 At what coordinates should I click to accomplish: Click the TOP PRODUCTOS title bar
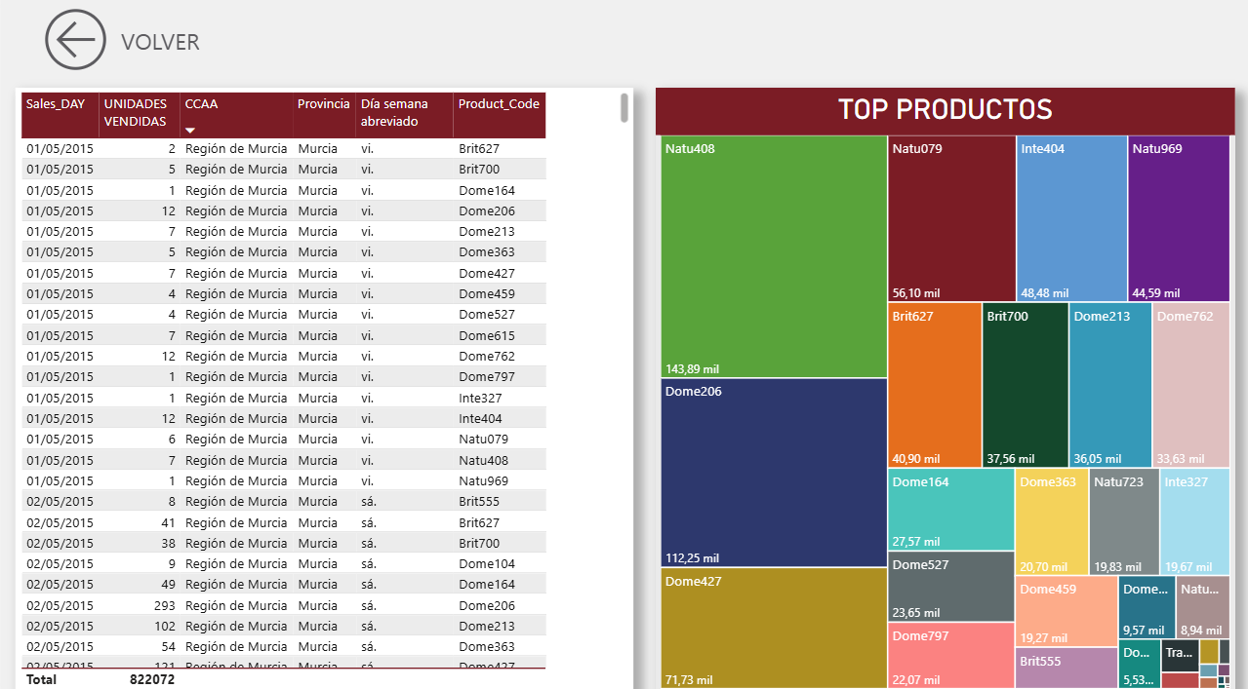click(x=945, y=110)
